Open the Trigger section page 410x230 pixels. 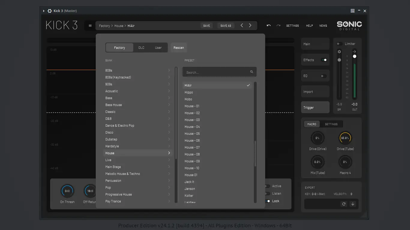pyautogui.click(x=315, y=108)
